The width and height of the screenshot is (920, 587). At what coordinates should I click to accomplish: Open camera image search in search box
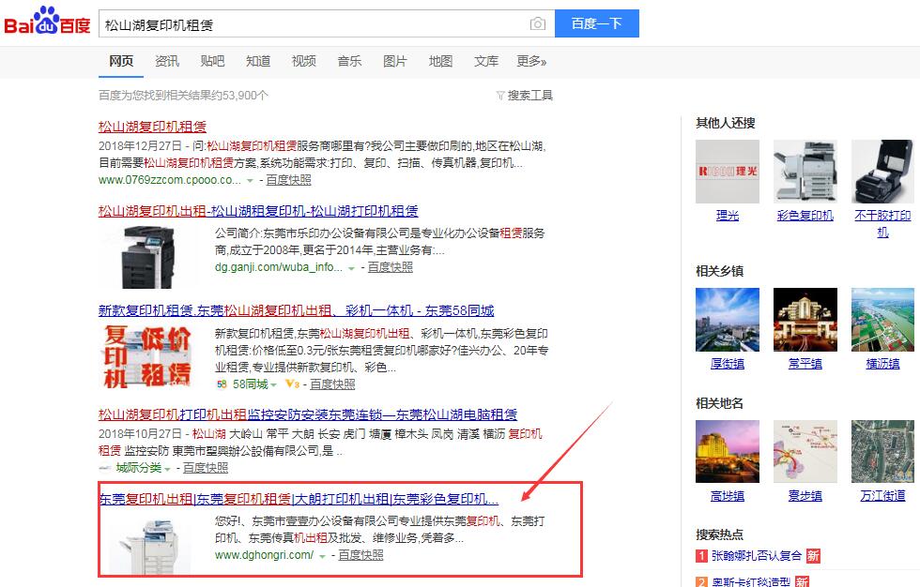tap(537, 23)
